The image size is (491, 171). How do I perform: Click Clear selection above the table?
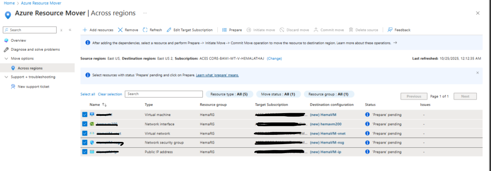(x=110, y=94)
